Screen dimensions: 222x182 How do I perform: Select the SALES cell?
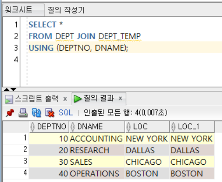[97, 162]
